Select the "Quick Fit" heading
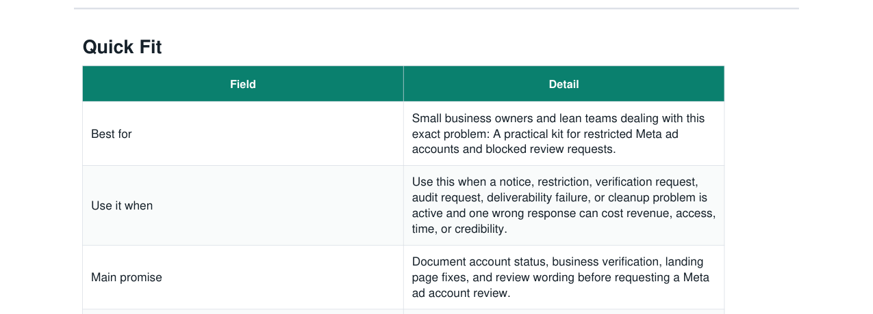The image size is (873, 314). 122,47
